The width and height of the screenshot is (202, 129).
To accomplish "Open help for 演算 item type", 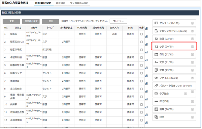I will (192, 109).
